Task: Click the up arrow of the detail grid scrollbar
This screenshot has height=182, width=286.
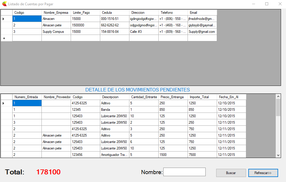Action: point(278,96)
